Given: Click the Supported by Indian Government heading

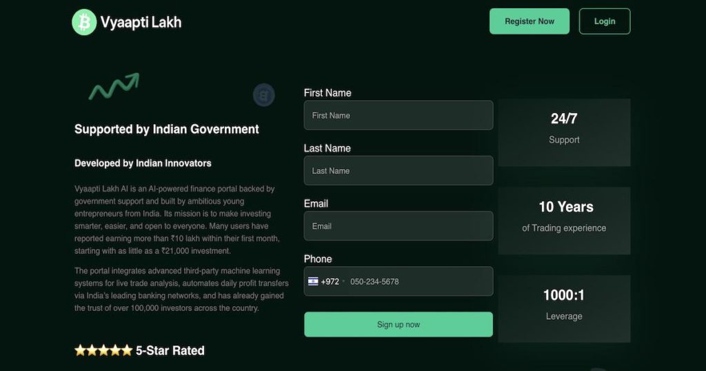Looking at the screenshot, I should click(167, 129).
